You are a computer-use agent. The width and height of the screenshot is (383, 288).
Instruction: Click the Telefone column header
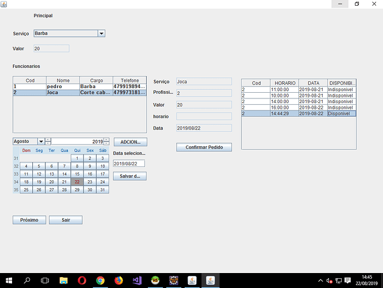(130, 80)
